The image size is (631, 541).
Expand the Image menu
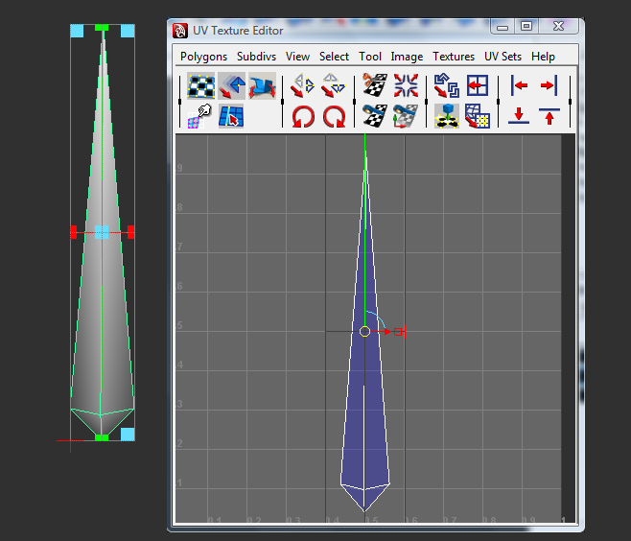tap(407, 57)
